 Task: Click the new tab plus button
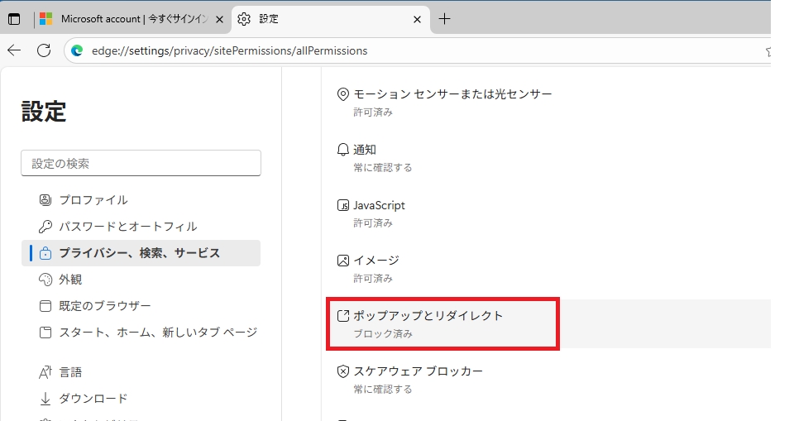(444, 19)
